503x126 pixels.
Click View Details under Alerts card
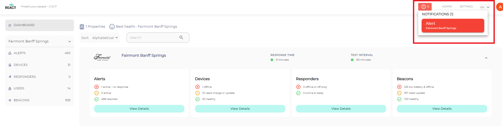pyautogui.click(x=139, y=109)
